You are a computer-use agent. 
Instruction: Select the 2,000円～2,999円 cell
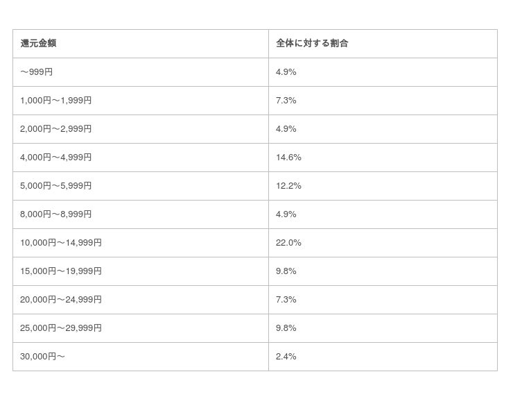[x=56, y=129]
